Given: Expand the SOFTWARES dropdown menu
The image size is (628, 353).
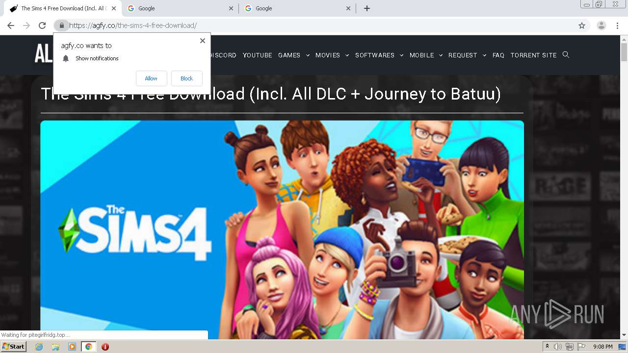Looking at the screenshot, I should pos(379,55).
